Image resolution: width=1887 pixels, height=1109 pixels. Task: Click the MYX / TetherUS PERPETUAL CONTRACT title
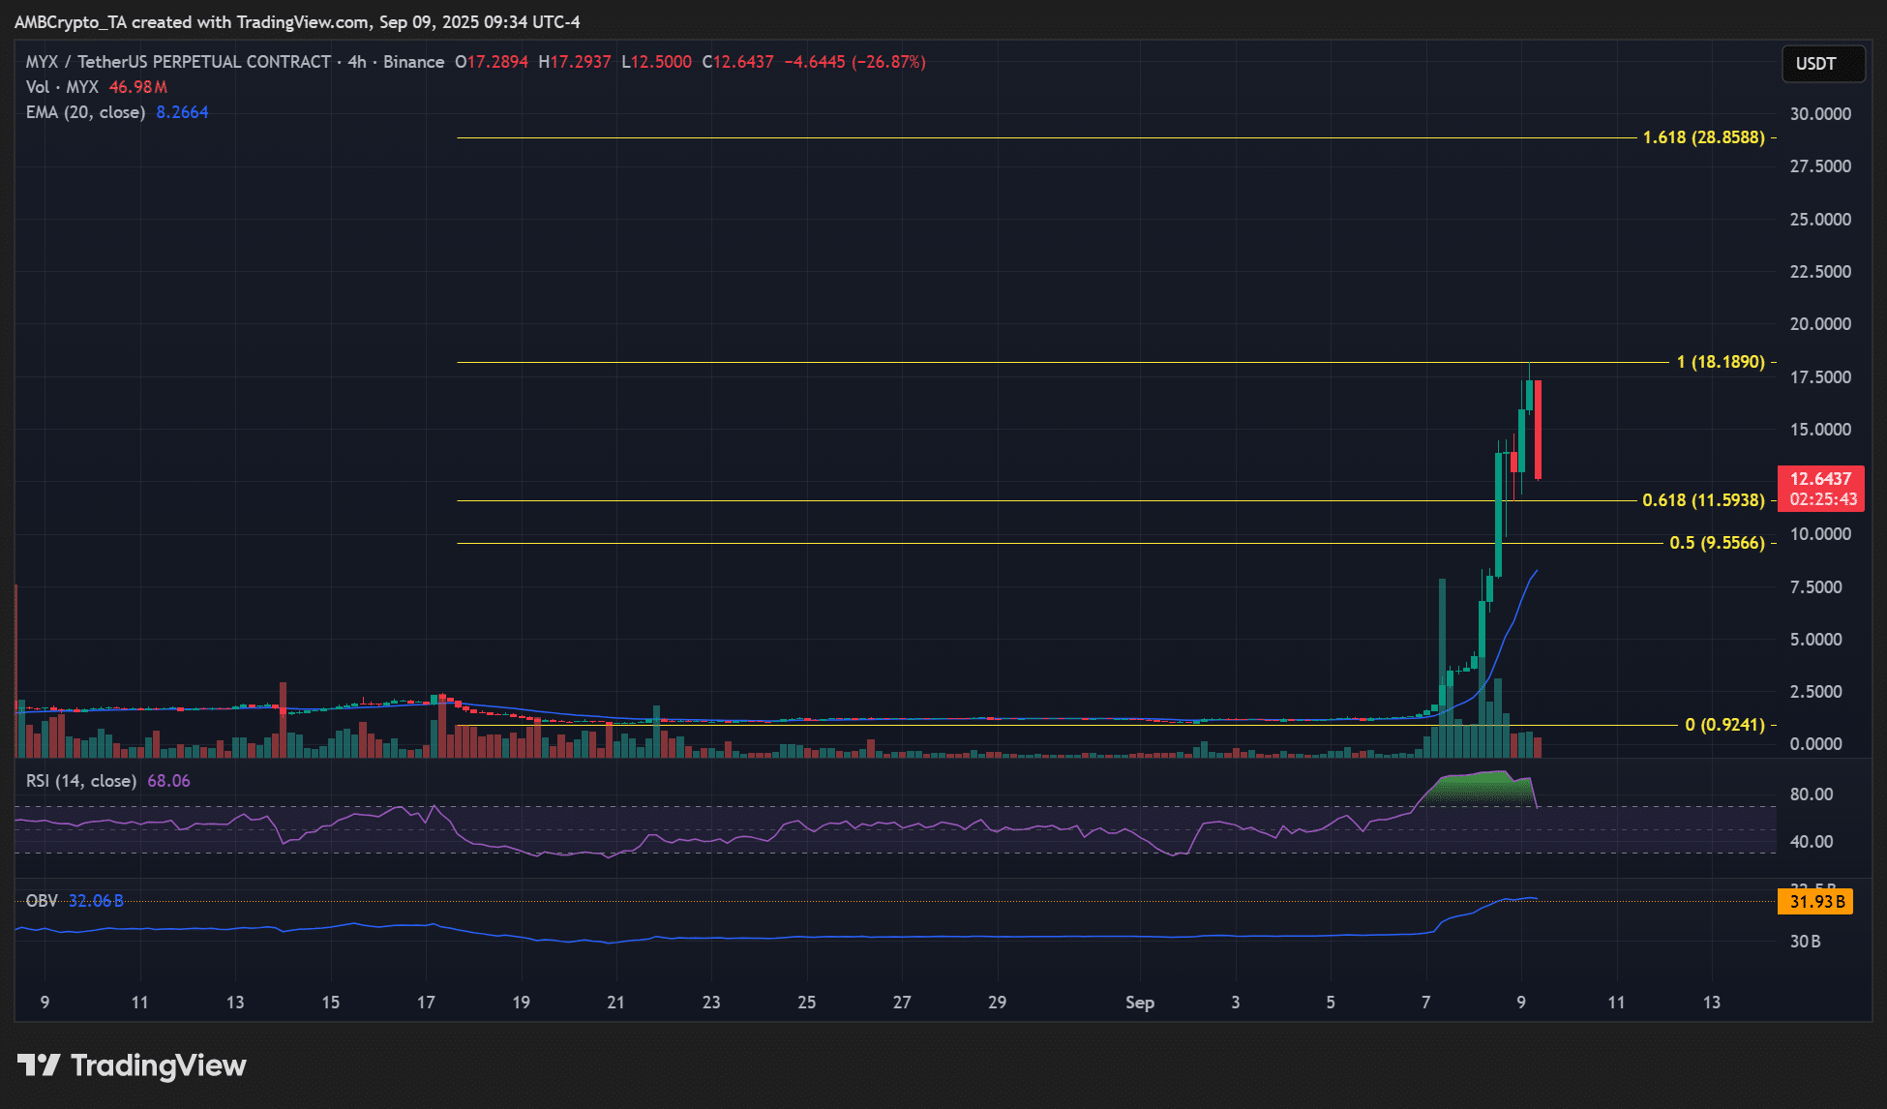[178, 62]
